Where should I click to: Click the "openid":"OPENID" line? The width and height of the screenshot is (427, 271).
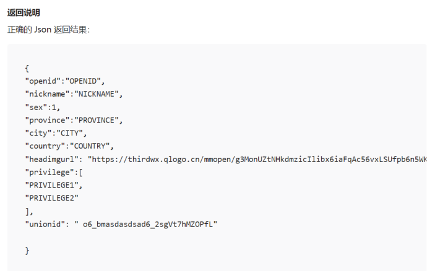66,81
